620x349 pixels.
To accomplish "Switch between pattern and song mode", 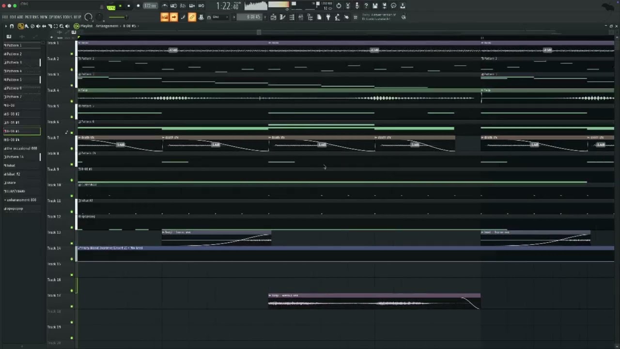I will [111, 7].
